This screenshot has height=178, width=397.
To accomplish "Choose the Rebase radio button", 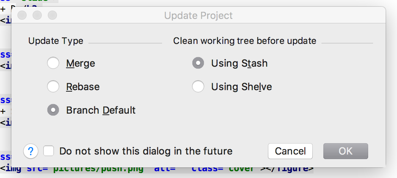I will (x=53, y=87).
